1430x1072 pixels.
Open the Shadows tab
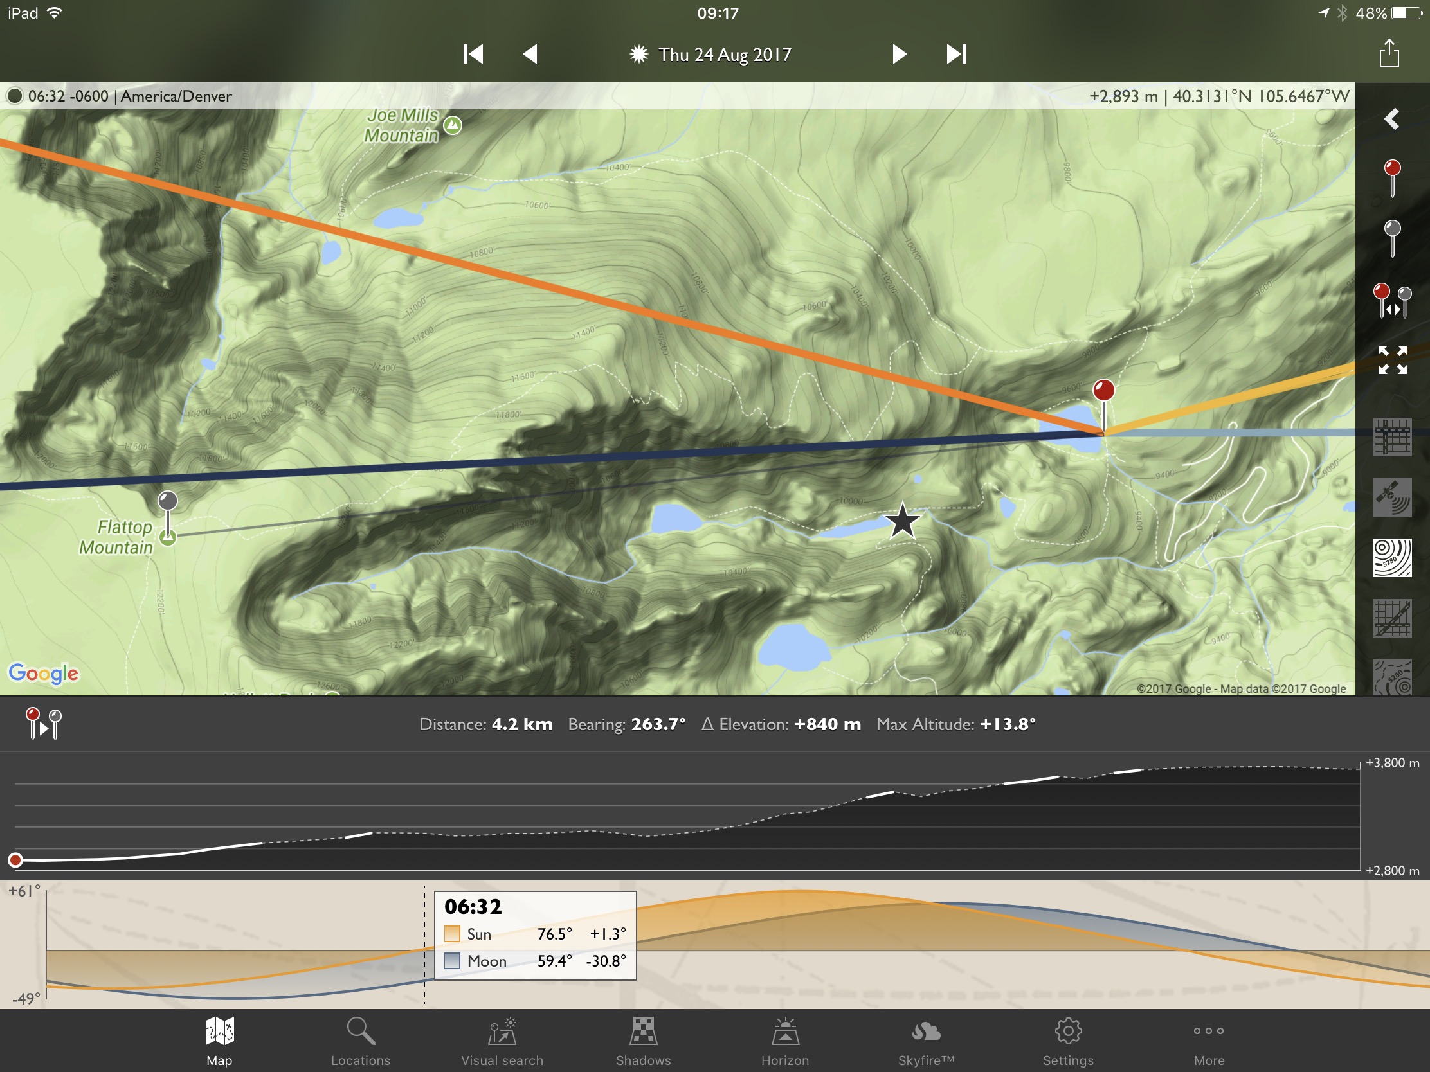pyautogui.click(x=643, y=1042)
